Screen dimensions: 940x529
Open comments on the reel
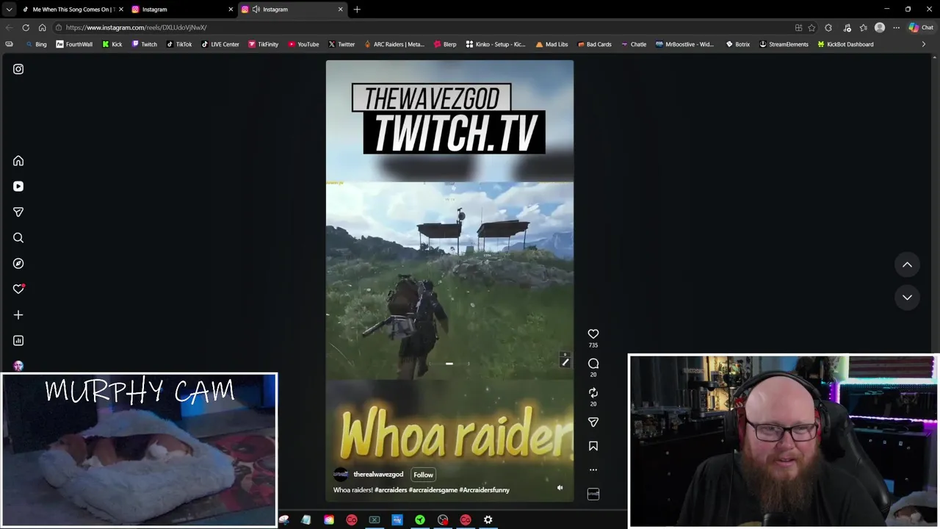593,364
